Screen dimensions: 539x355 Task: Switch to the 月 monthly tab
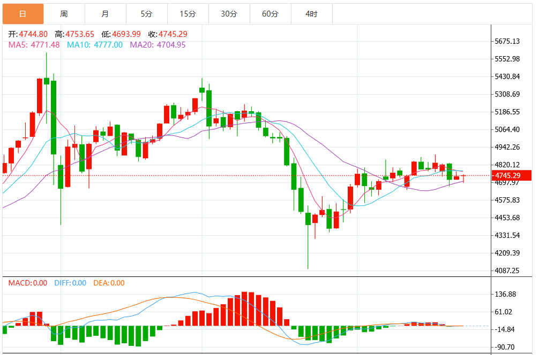[x=106, y=14]
